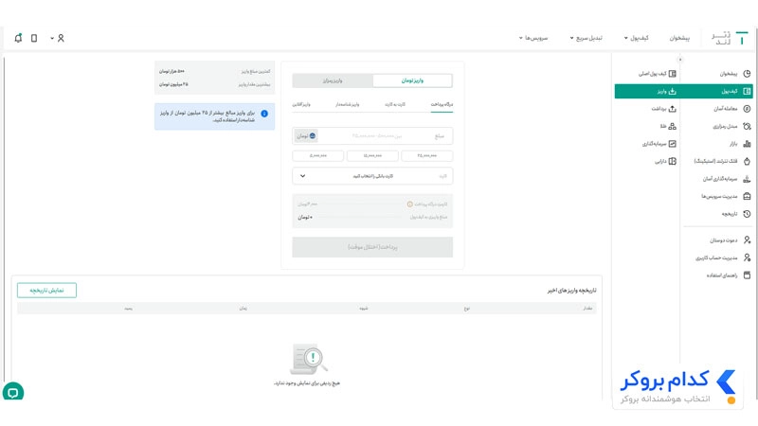Expand the سرویس‌ها dropdown in the top navigation
The width and height of the screenshot is (758, 426).
tap(533, 38)
